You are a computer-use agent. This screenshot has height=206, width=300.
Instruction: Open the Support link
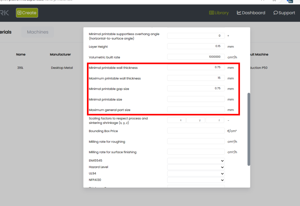[284, 13]
